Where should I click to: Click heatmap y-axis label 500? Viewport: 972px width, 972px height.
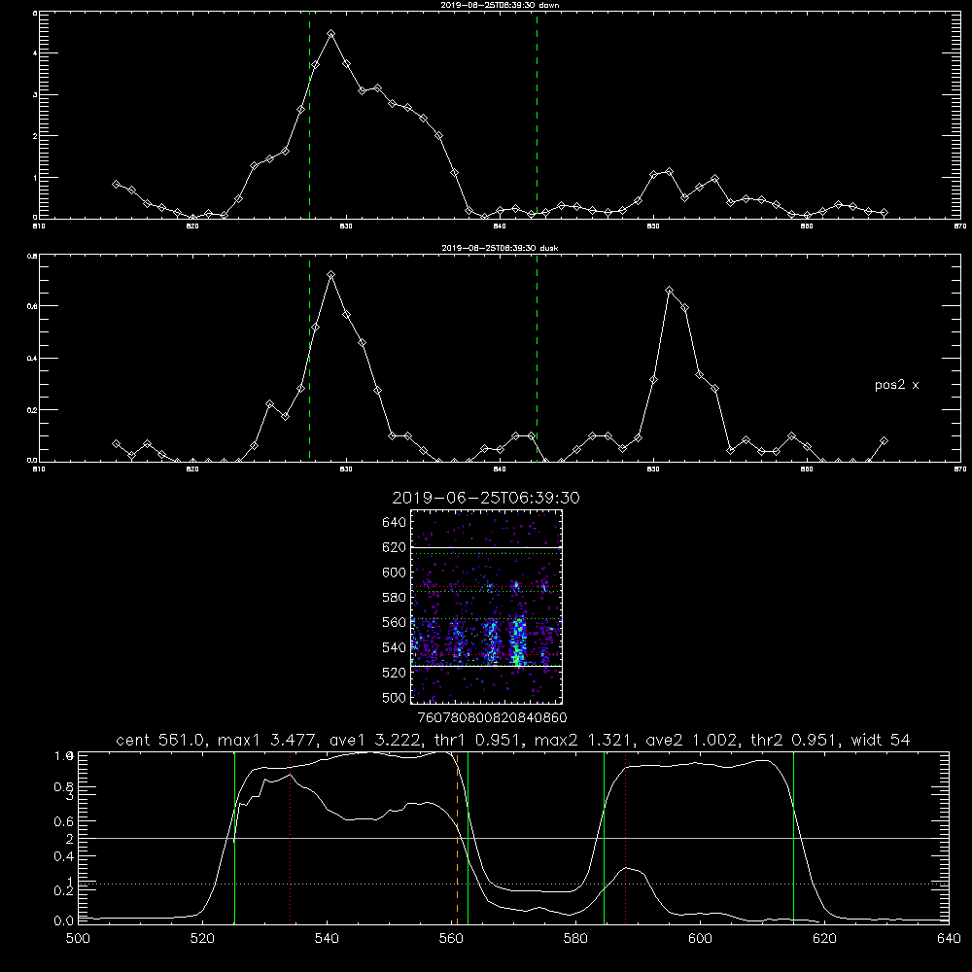[395, 697]
